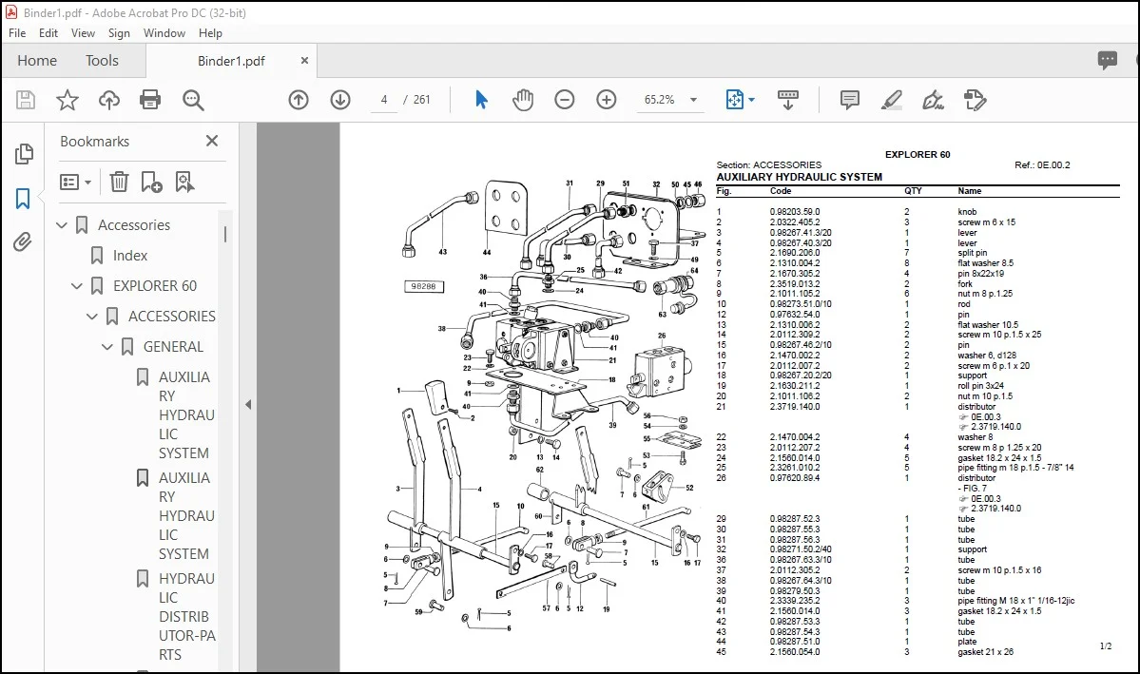Activate the Hand pan tool

(x=523, y=100)
